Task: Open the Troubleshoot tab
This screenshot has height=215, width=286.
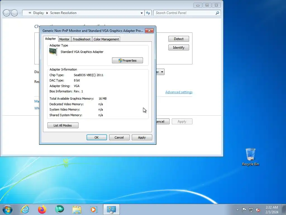Action: click(x=82, y=39)
